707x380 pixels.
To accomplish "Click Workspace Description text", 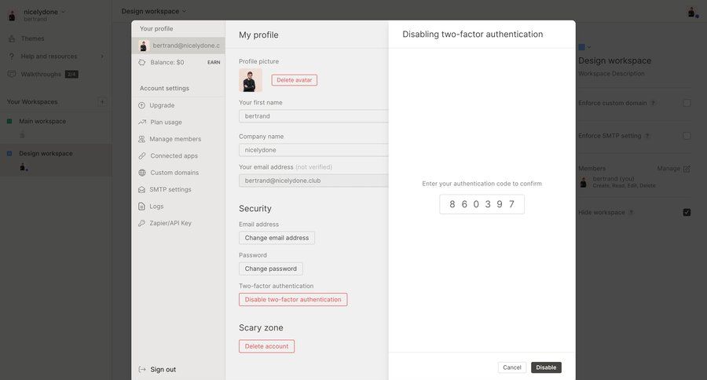I will [611, 74].
